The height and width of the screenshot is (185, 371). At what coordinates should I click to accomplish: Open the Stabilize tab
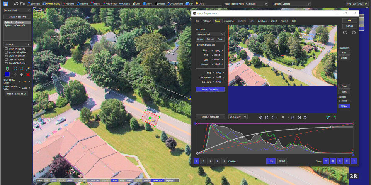(x=242, y=21)
